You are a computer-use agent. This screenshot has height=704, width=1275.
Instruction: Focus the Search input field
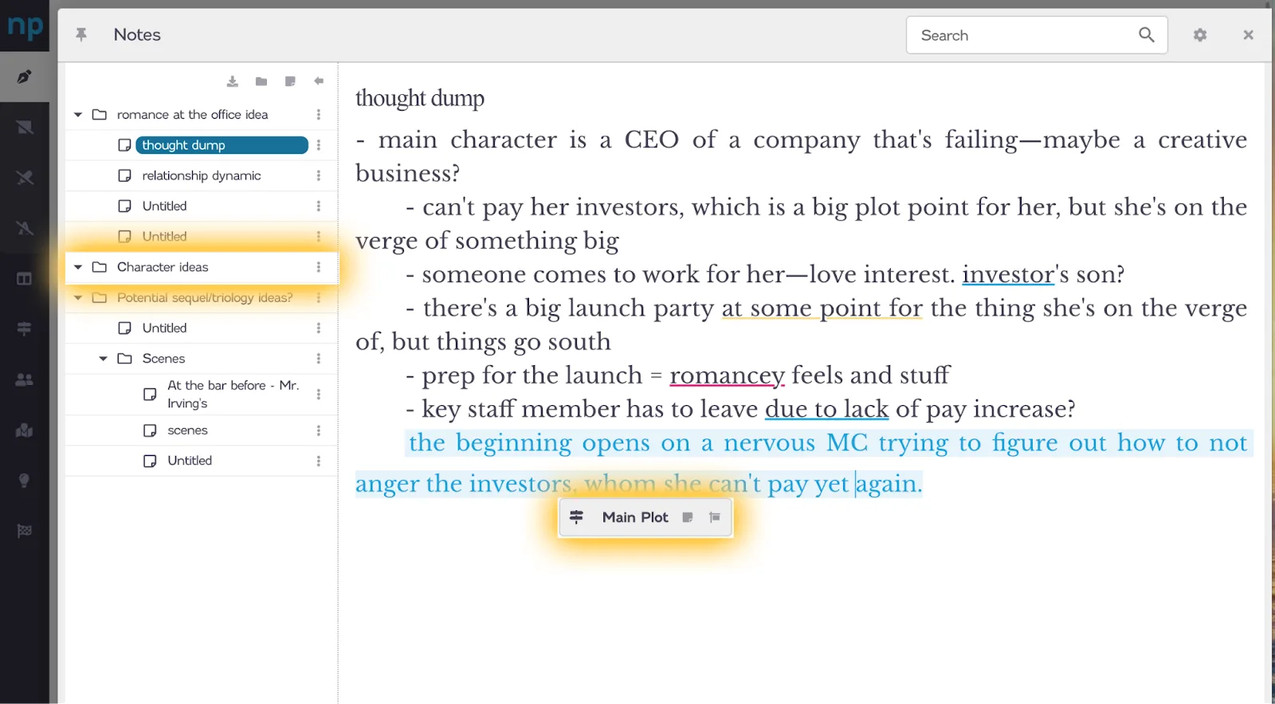tap(1026, 35)
